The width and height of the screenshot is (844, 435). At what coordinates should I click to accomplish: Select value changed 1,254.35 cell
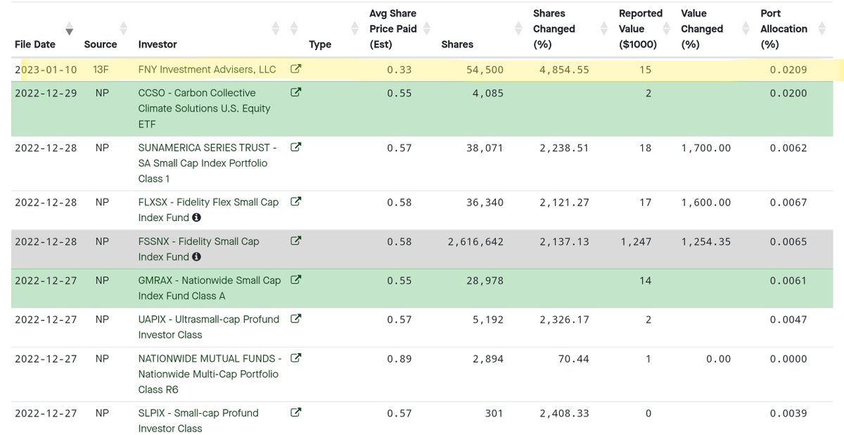point(706,241)
